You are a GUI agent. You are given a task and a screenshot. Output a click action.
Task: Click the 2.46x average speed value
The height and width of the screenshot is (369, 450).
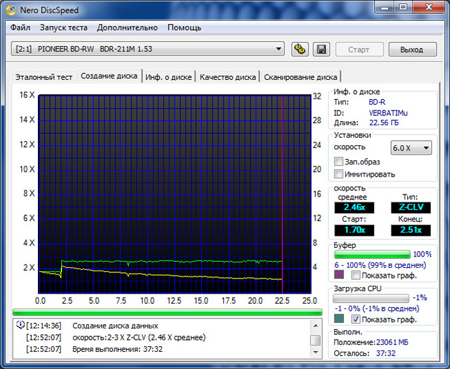click(354, 207)
